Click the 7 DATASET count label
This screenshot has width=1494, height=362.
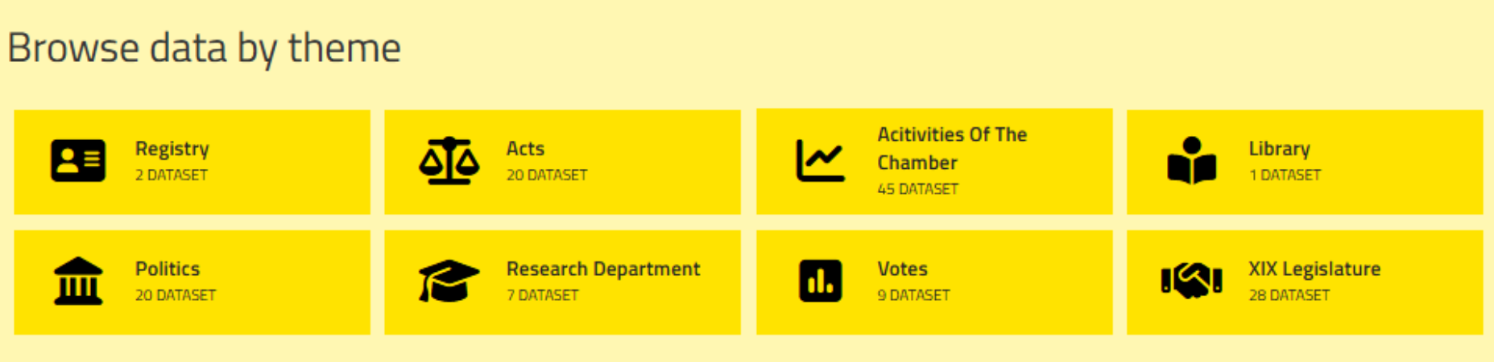tap(542, 295)
